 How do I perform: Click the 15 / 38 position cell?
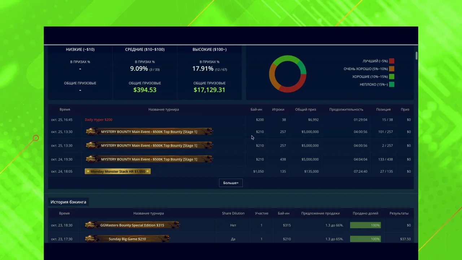click(x=387, y=120)
